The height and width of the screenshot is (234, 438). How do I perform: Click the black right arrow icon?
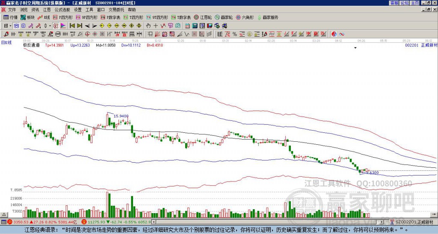pyautogui.click(x=95, y=26)
